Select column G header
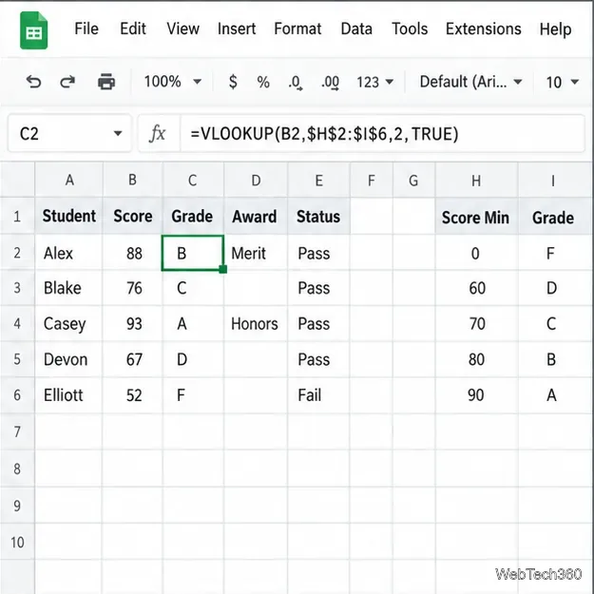 pyautogui.click(x=414, y=180)
